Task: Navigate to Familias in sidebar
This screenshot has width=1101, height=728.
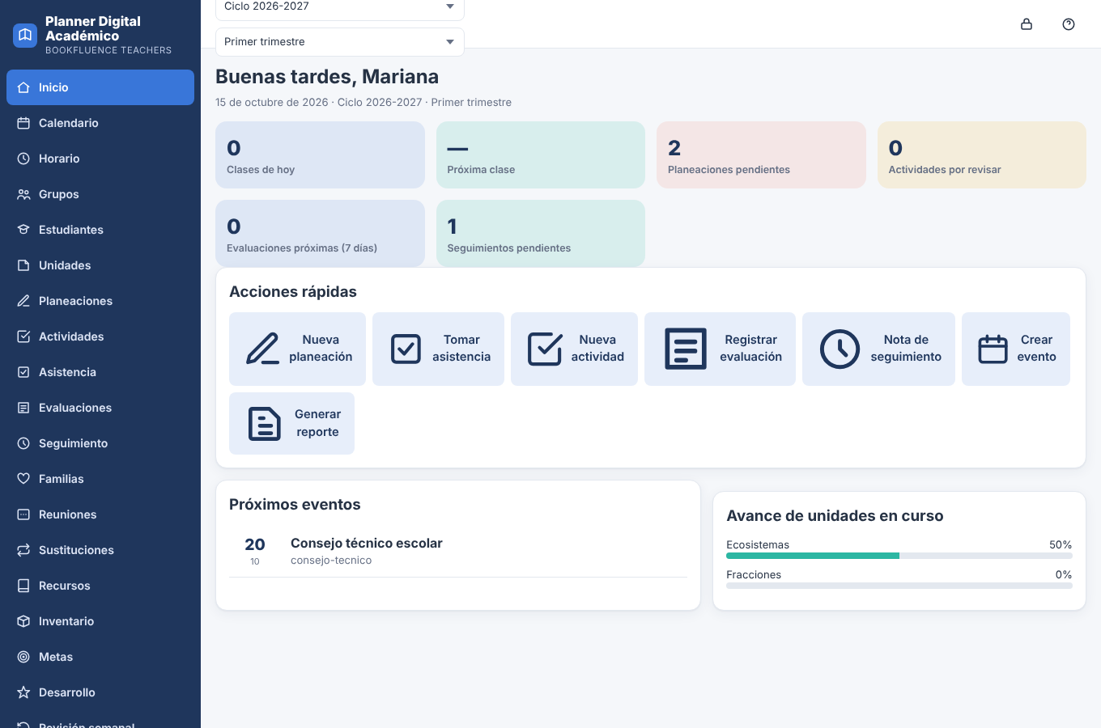Action: (100, 479)
